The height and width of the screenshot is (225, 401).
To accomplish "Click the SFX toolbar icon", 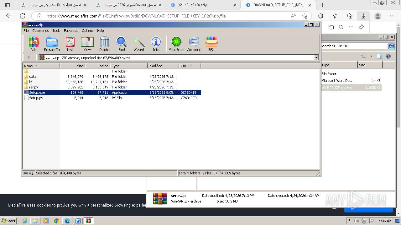I will pyautogui.click(x=211, y=44).
